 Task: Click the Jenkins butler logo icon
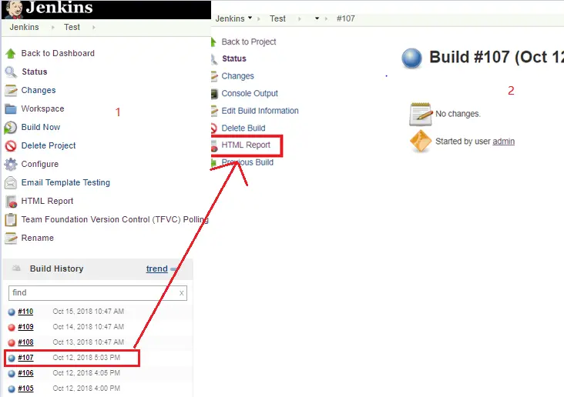click(x=15, y=9)
